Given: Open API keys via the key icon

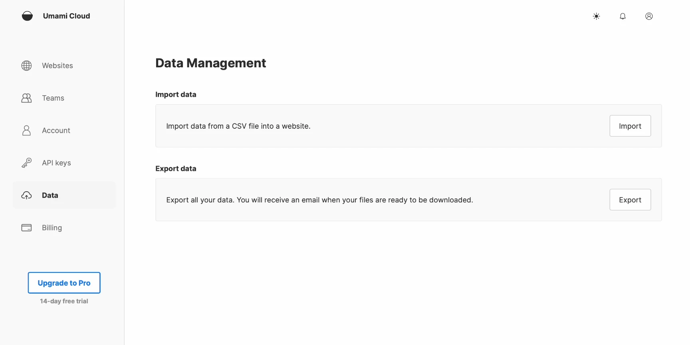Looking at the screenshot, I should (26, 163).
